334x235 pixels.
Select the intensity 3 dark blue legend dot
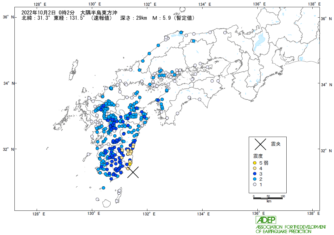coord(255,174)
